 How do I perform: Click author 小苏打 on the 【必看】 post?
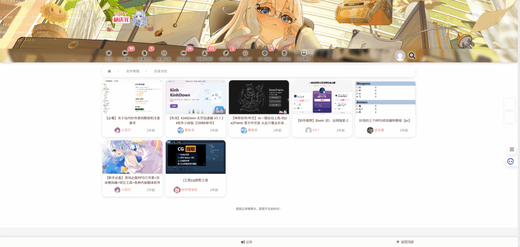tap(126, 130)
